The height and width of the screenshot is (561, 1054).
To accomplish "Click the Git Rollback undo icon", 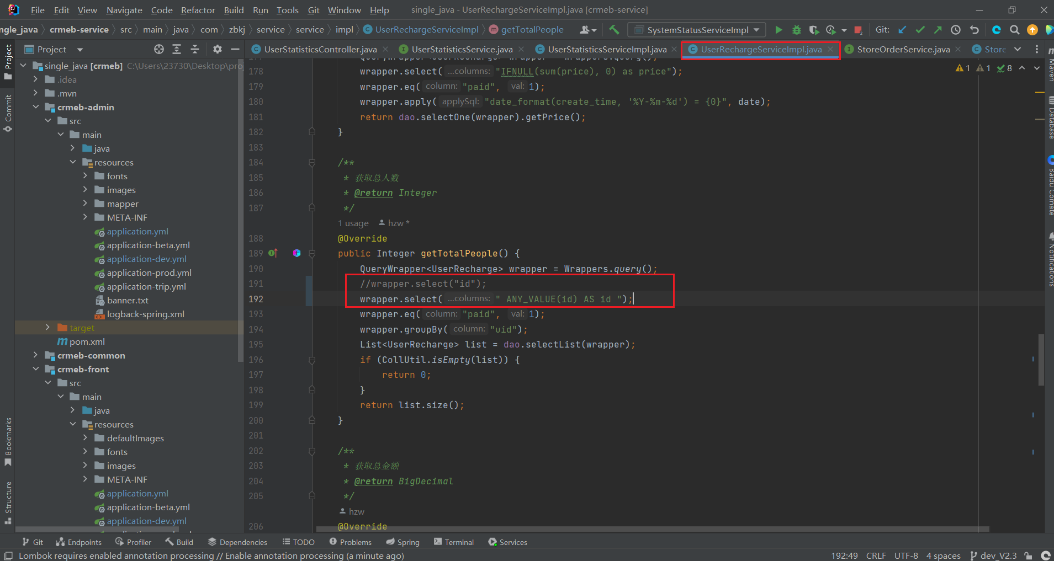I will tap(974, 30).
